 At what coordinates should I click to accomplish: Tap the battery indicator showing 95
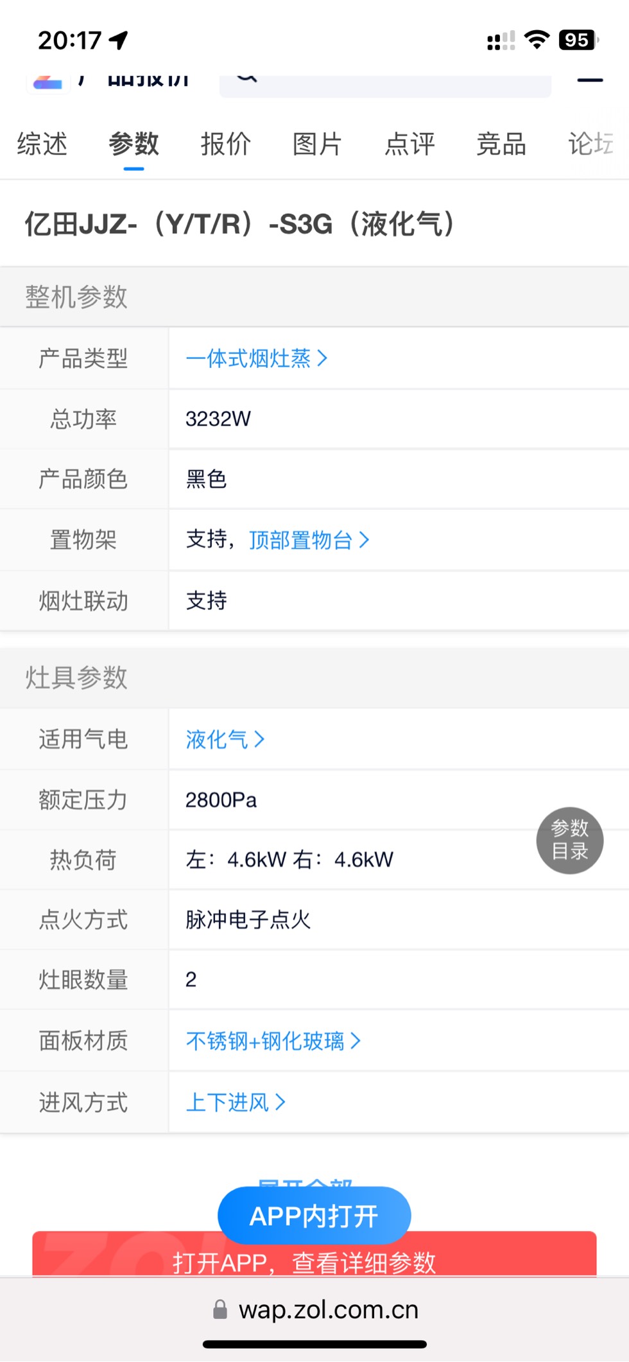click(578, 40)
